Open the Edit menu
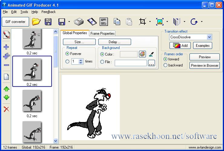 pos(14,12)
